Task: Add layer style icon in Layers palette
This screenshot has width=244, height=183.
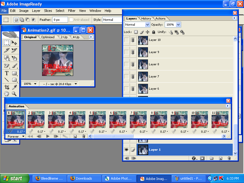Action: (x=194, y=158)
